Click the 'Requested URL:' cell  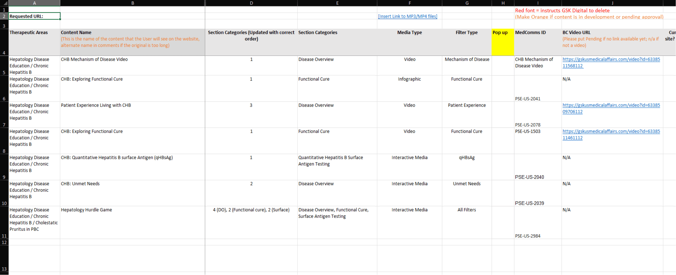tap(34, 16)
